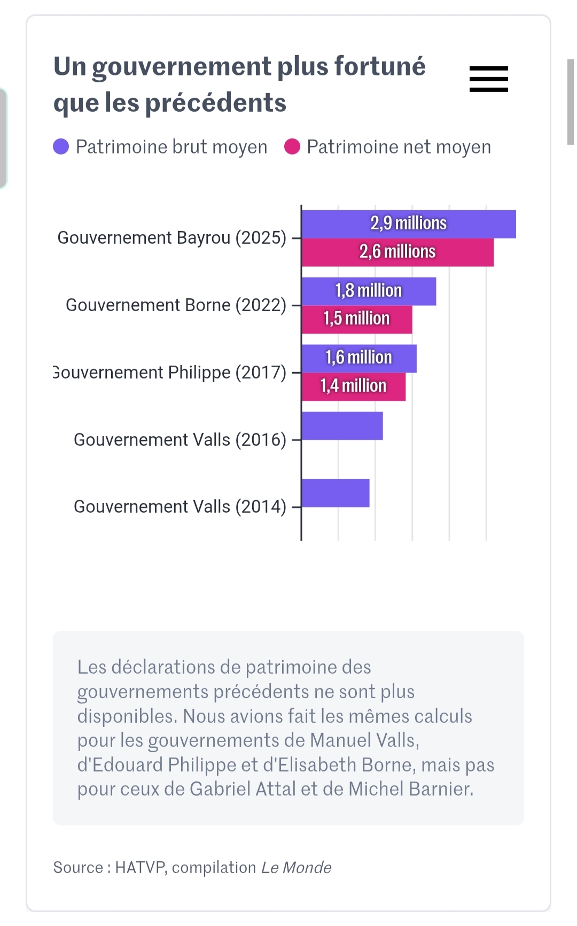
Task: Click the chart title heading
Action: [x=239, y=84]
